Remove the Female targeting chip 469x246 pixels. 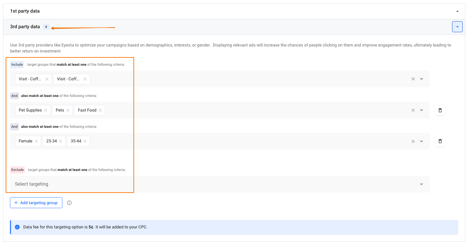pos(36,141)
